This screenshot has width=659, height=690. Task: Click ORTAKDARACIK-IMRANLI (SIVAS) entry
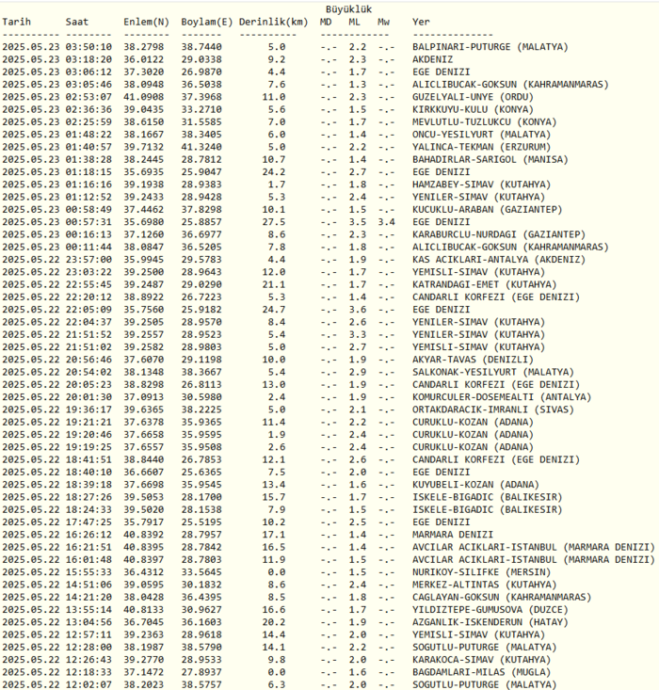point(493,409)
